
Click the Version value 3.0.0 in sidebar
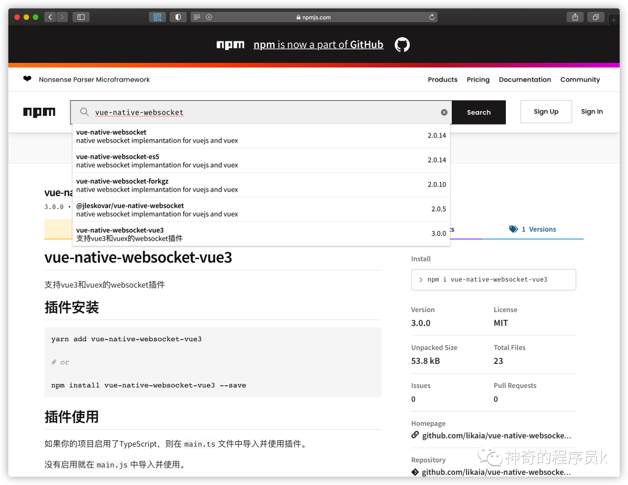coord(420,323)
